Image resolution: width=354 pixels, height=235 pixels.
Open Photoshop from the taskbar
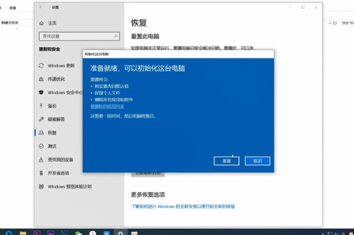pyautogui.click(x=65, y=233)
